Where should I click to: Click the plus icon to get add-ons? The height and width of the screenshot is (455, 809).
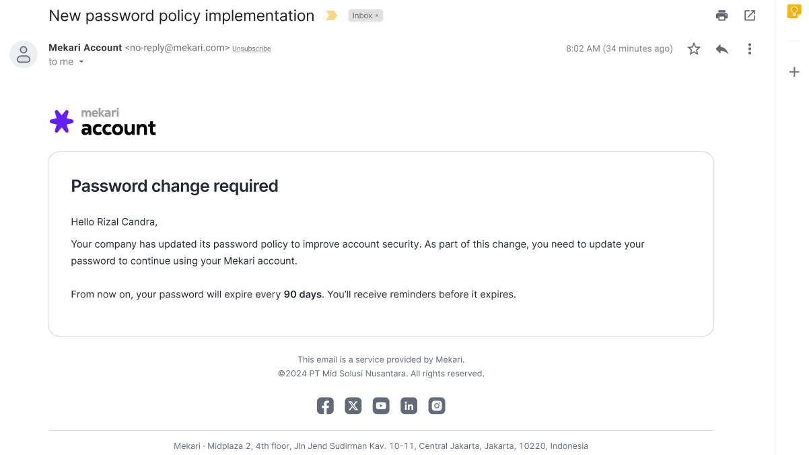click(794, 72)
